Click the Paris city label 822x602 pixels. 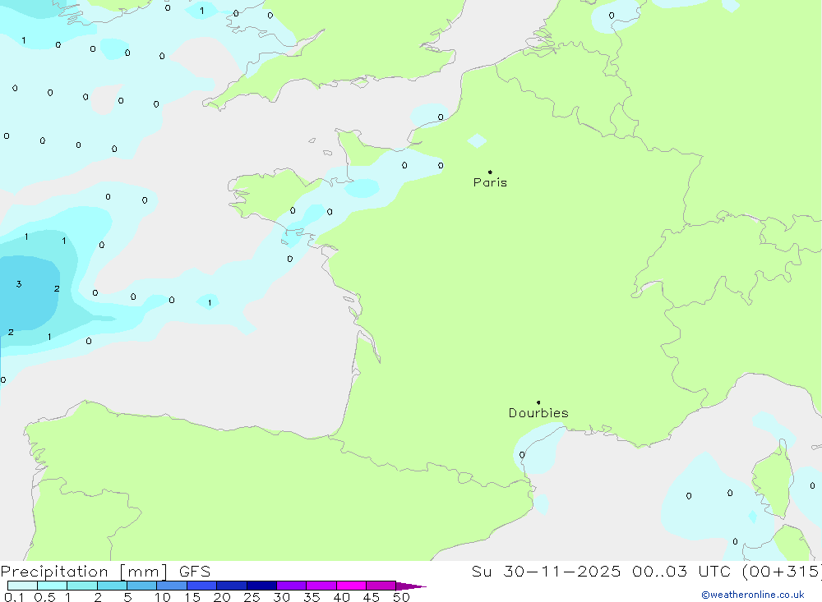490,182
